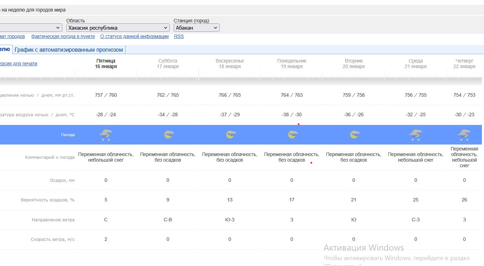Switch to График с автоматизированным прогнозом tab

pos(69,50)
